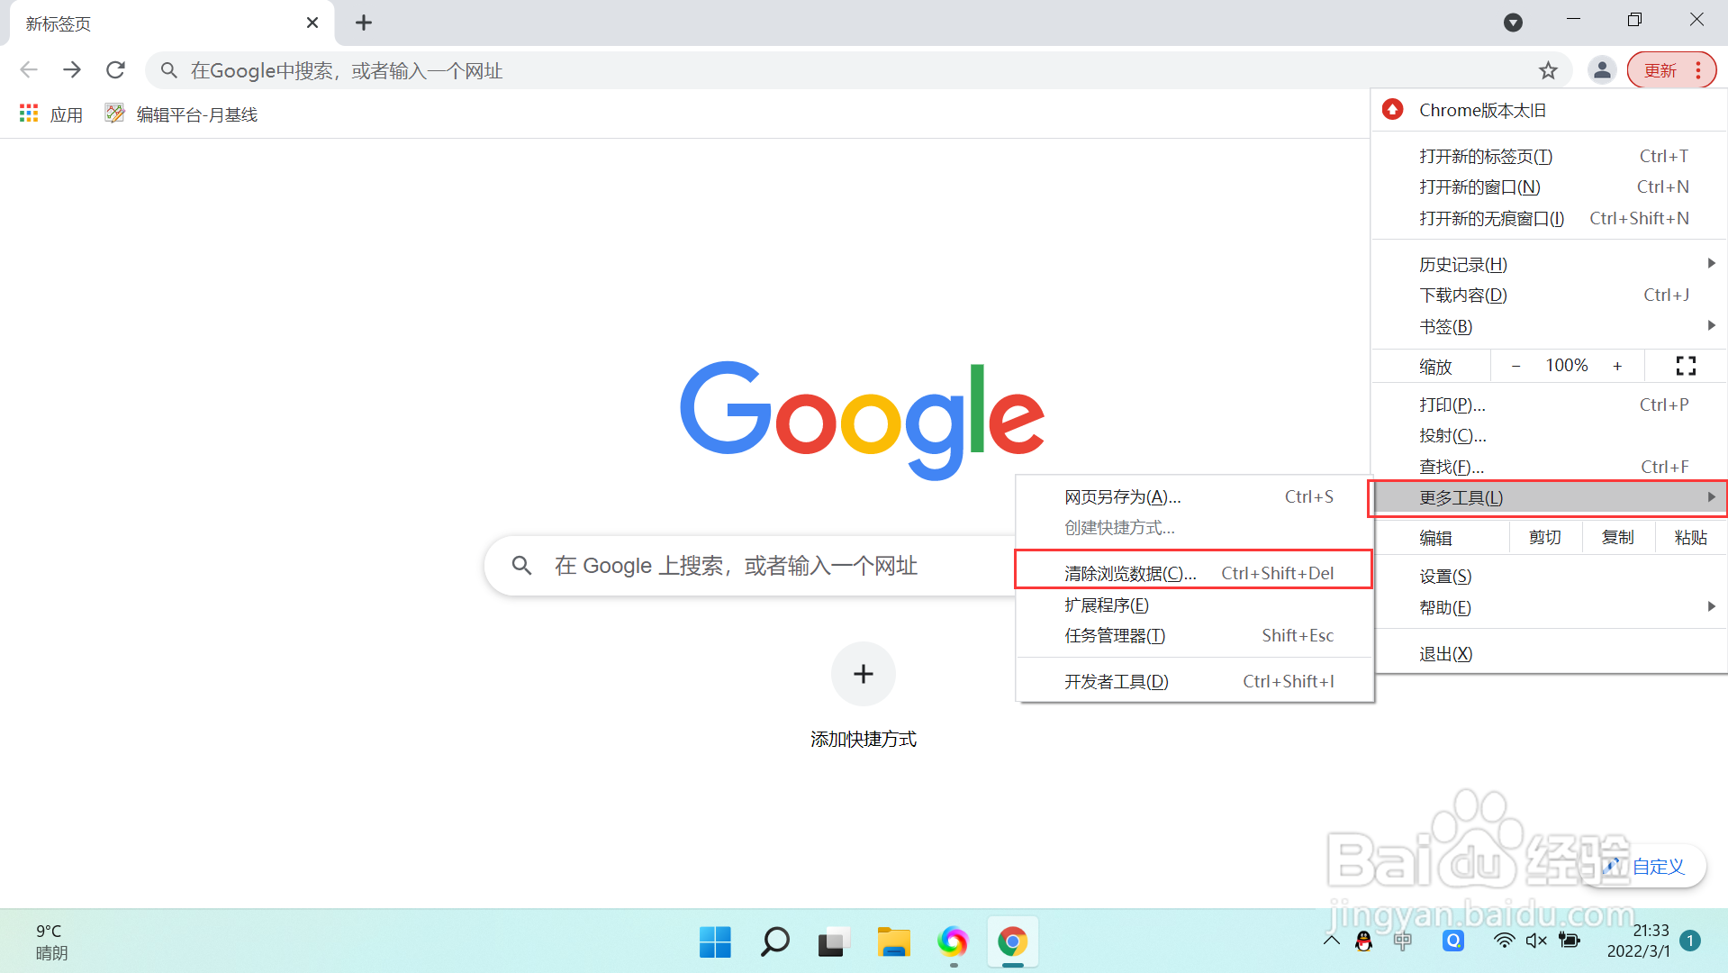Image resolution: width=1728 pixels, height=973 pixels.
Task: Increase zoom with plus button
Action: 1618,366
